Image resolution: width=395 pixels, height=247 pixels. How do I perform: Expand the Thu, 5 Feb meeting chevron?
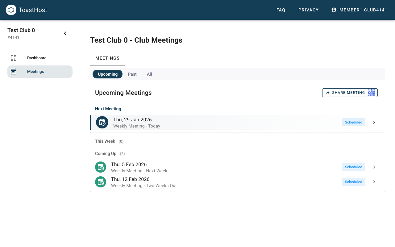(374, 167)
